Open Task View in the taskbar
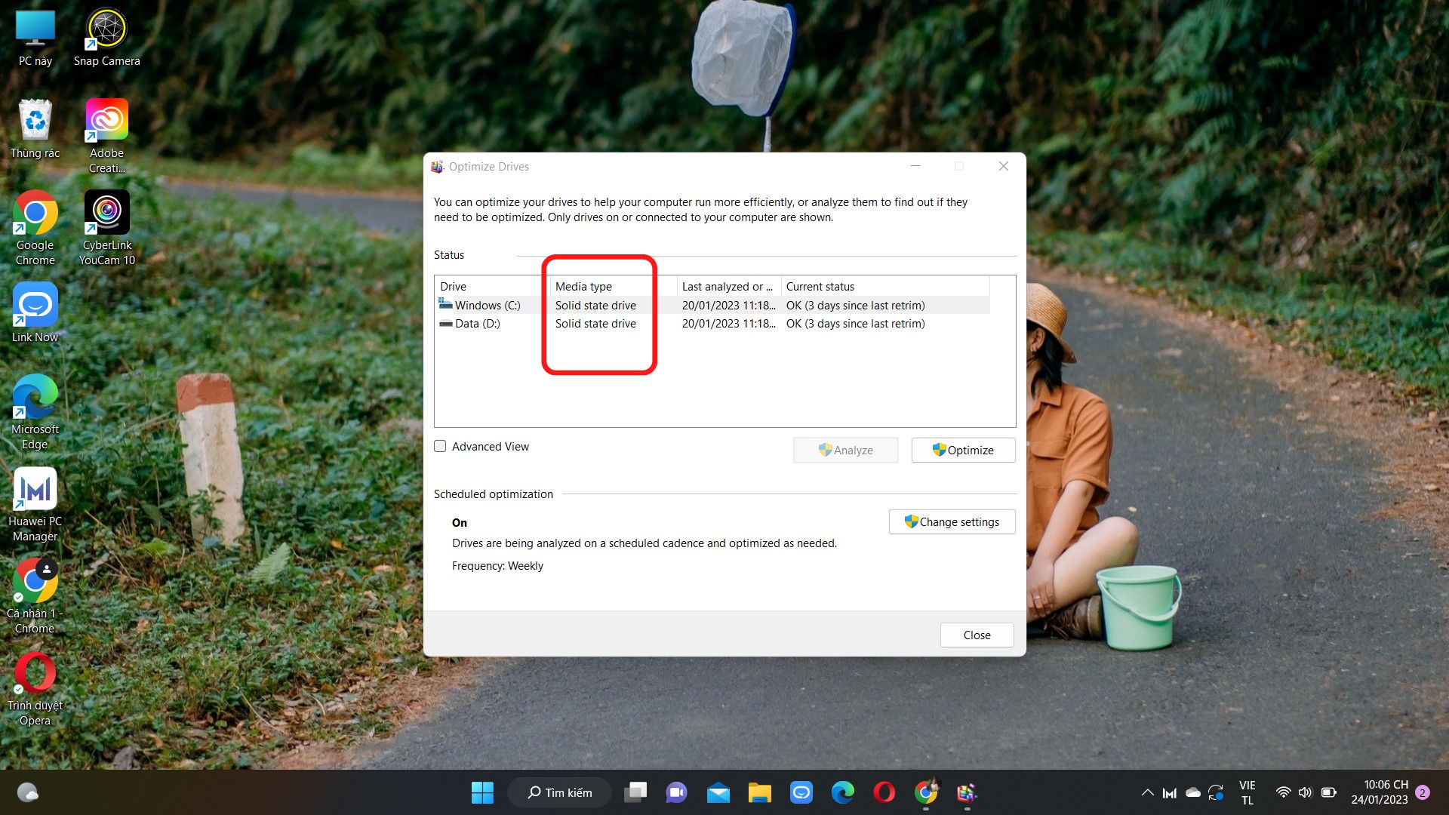The image size is (1449, 815). 635,792
